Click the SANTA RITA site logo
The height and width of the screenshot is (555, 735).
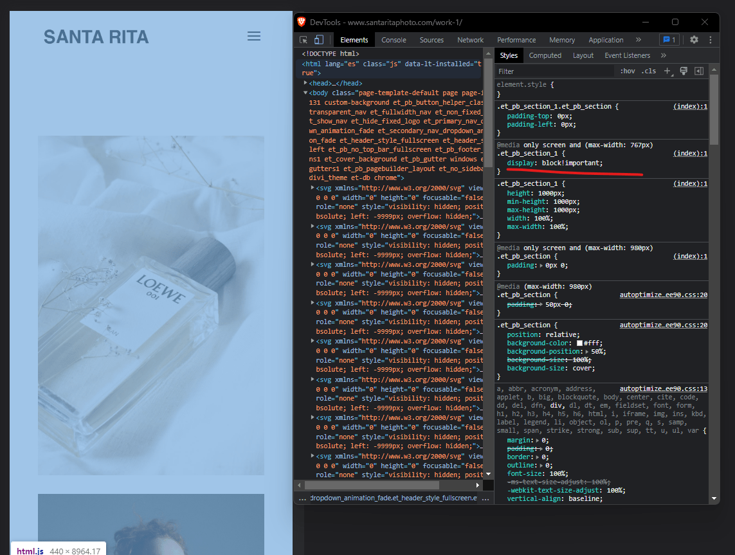click(96, 37)
